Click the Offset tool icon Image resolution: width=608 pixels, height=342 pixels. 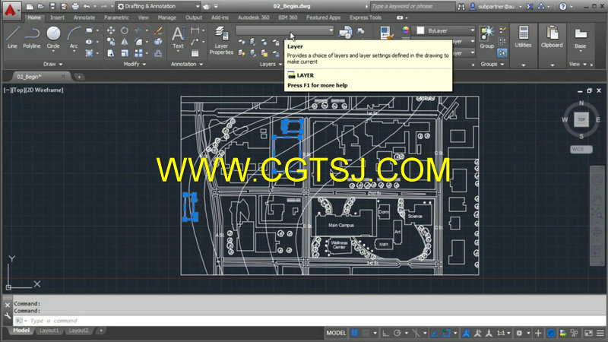(x=158, y=53)
